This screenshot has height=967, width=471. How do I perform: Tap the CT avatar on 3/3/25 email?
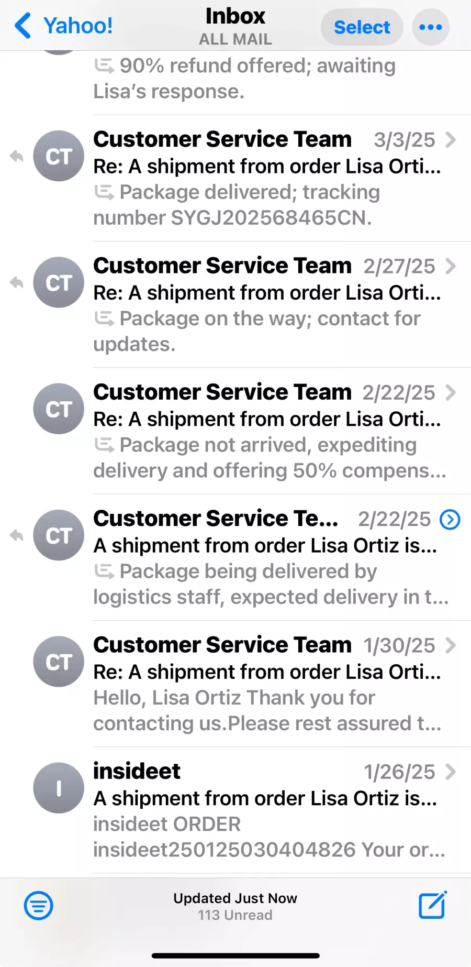click(x=59, y=156)
